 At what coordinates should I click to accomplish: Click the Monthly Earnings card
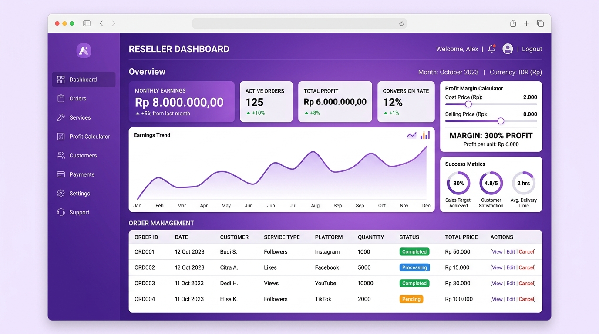point(182,102)
